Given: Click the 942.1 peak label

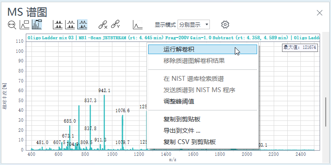Looking at the screenshot, I should coord(104,91).
